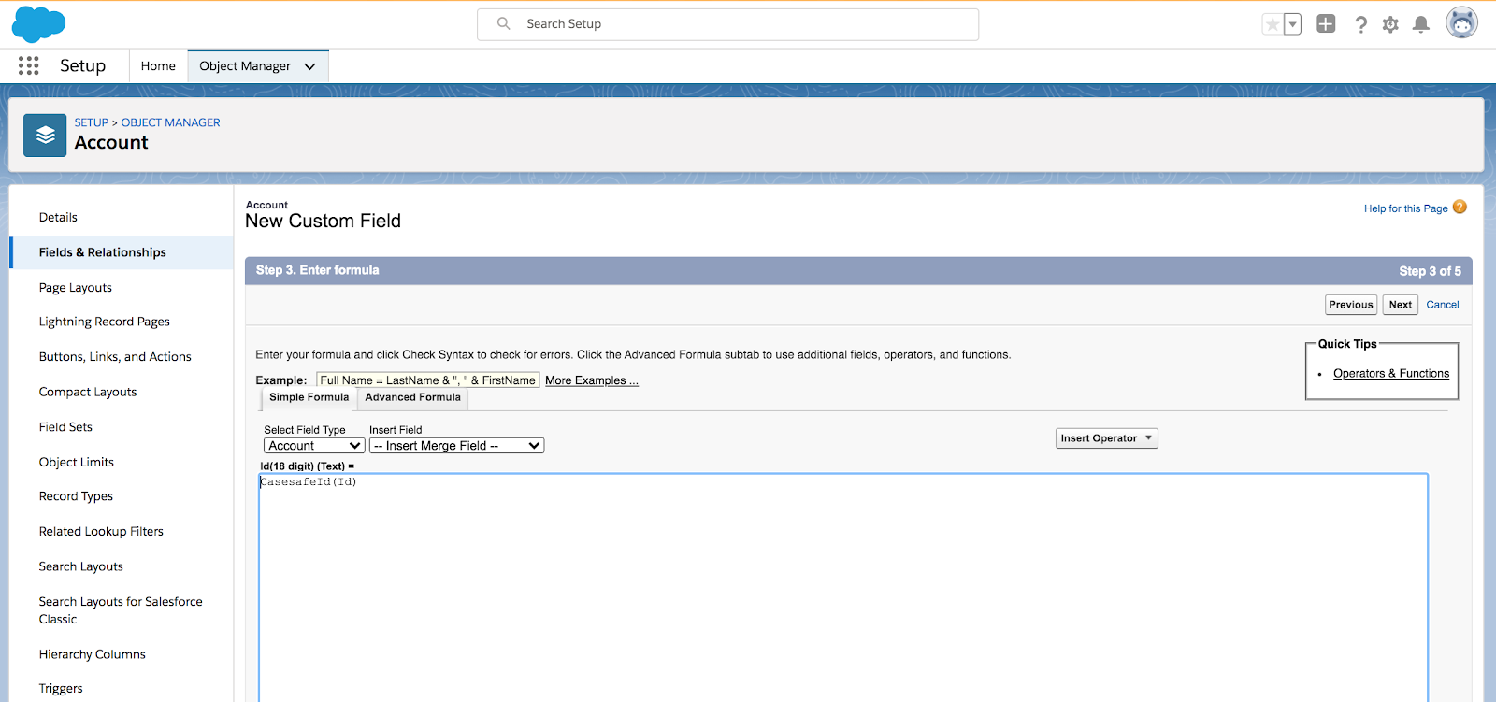Click the Previous button
1496x702 pixels.
(x=1351, y=305)
